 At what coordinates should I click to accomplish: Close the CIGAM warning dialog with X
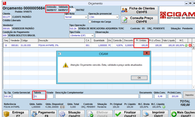pyautogui.click(x=147, y=53)
